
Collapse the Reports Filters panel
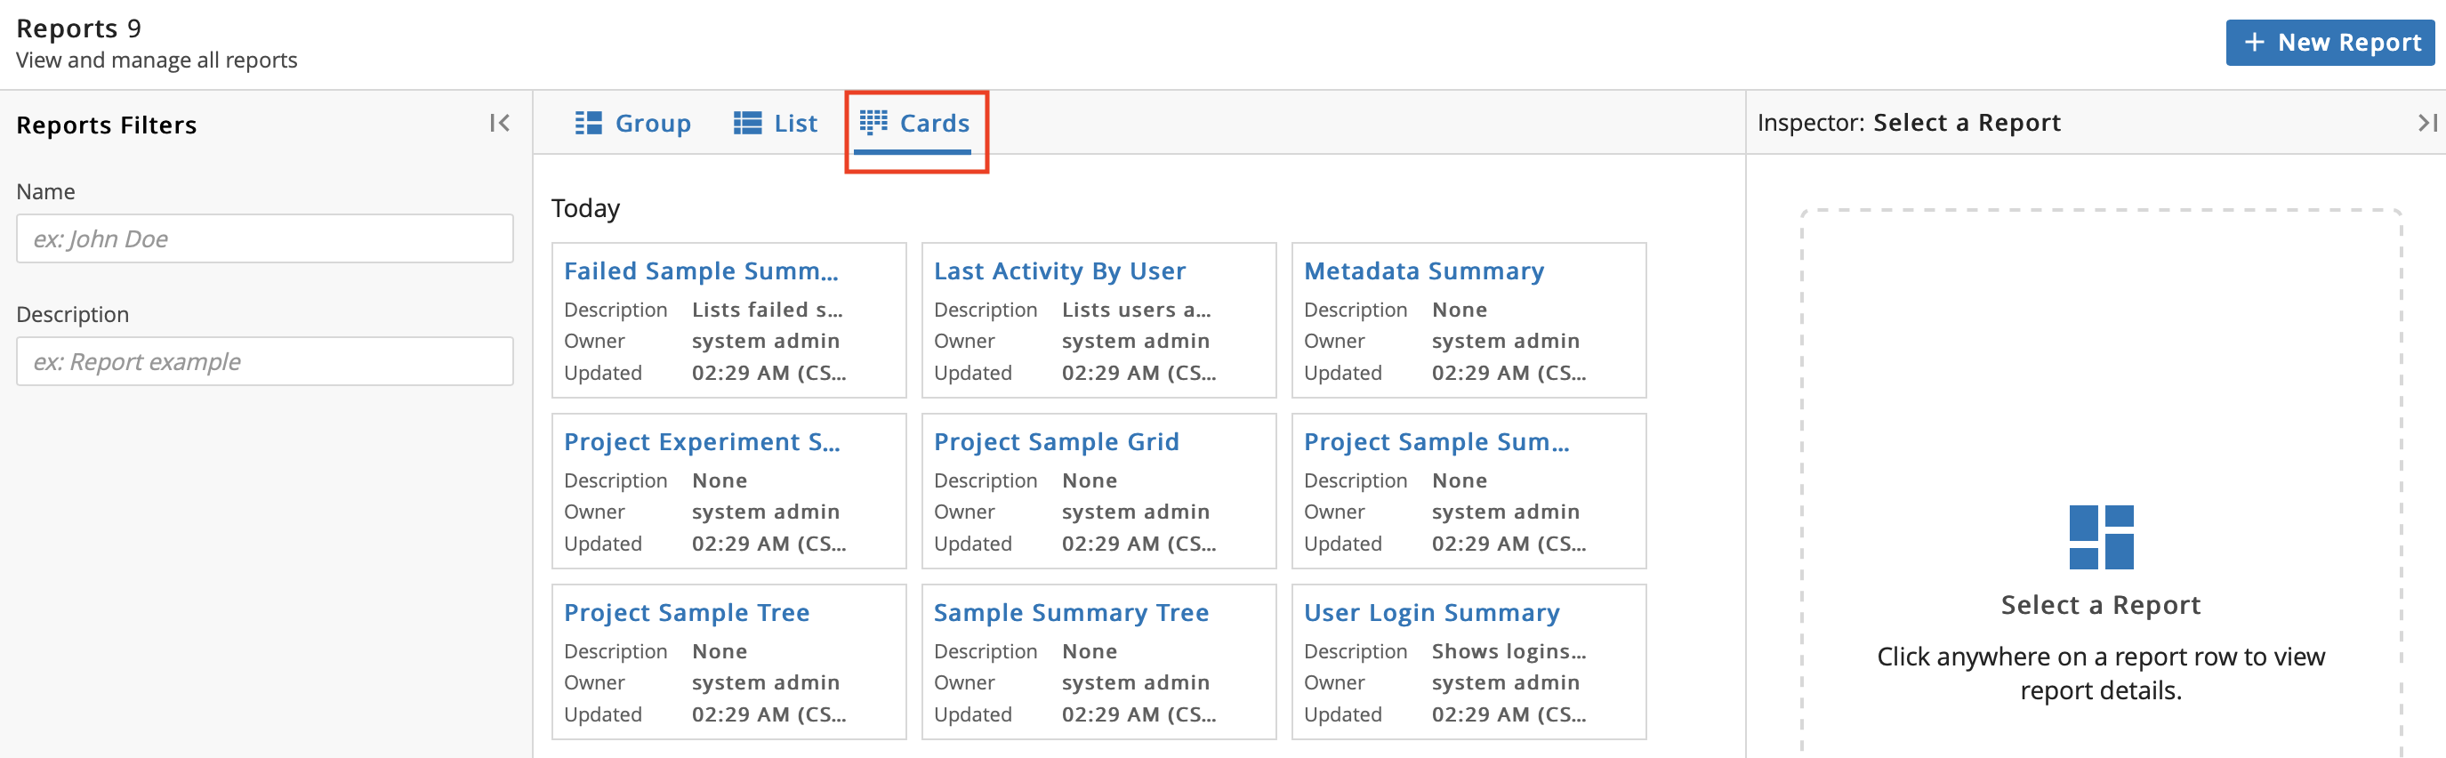click(x=500, y=124)
